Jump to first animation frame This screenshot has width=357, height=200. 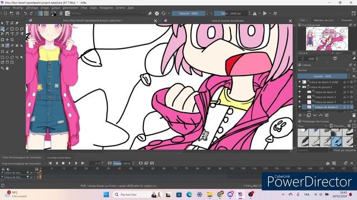click(x=50, y=163)
